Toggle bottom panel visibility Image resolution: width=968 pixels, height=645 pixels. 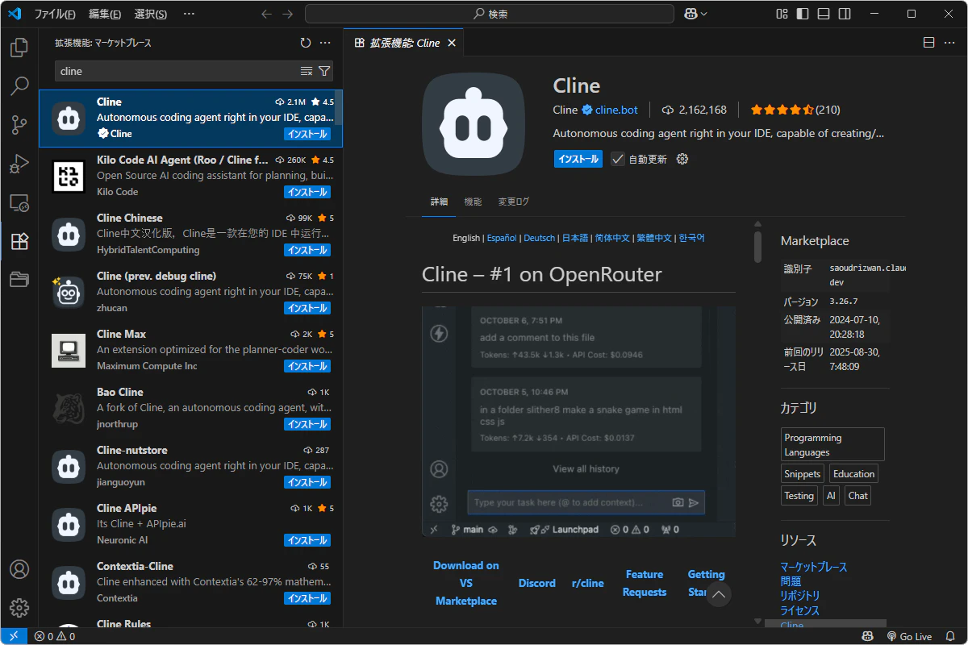pos(824,14)
